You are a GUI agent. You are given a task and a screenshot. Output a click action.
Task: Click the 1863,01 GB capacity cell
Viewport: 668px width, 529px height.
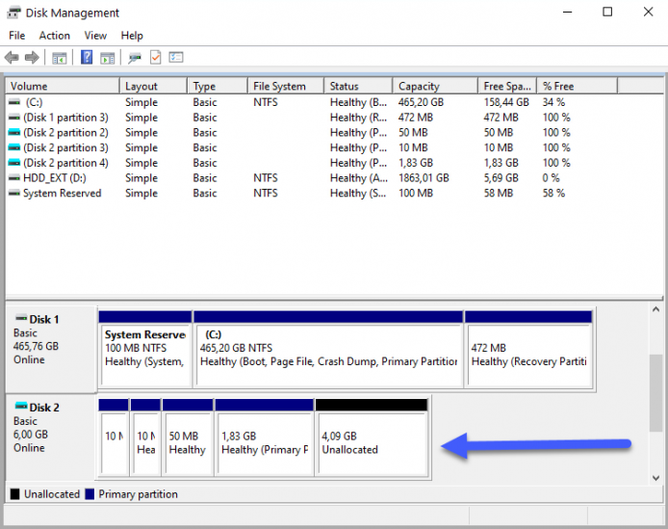[x=424, y=178]
